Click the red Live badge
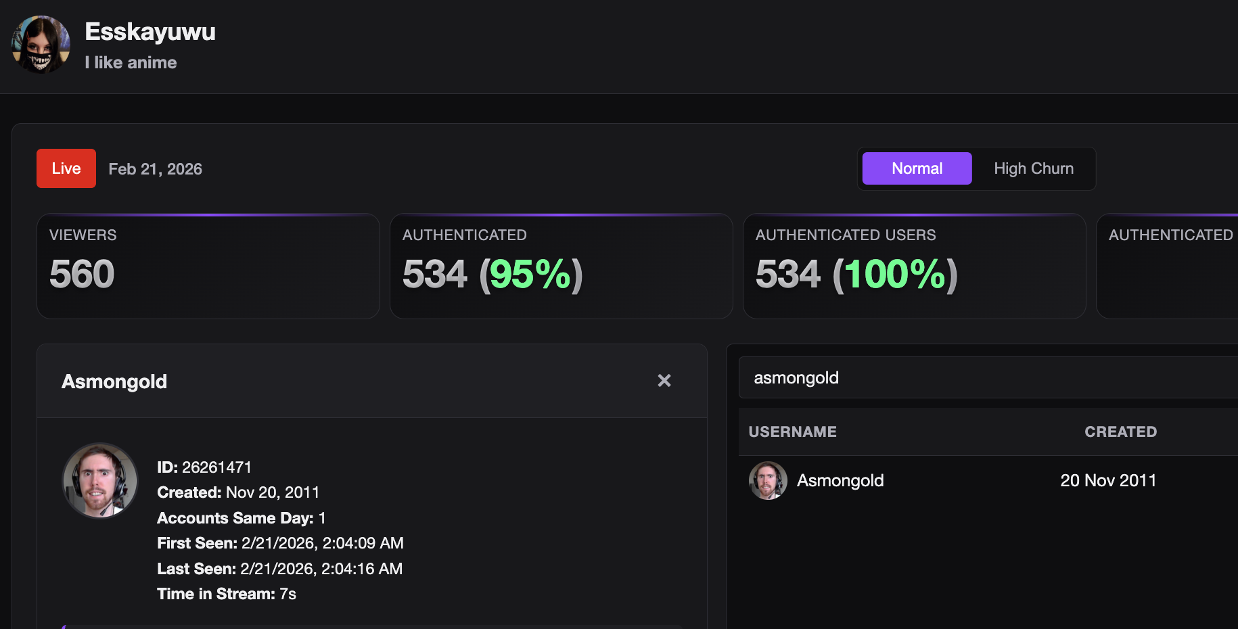Image resolution: width=1238 pixels, height=629 pixels. 66,168
